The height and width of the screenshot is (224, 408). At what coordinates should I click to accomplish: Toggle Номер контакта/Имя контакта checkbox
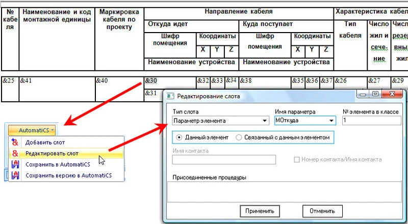tap(297, 160)
